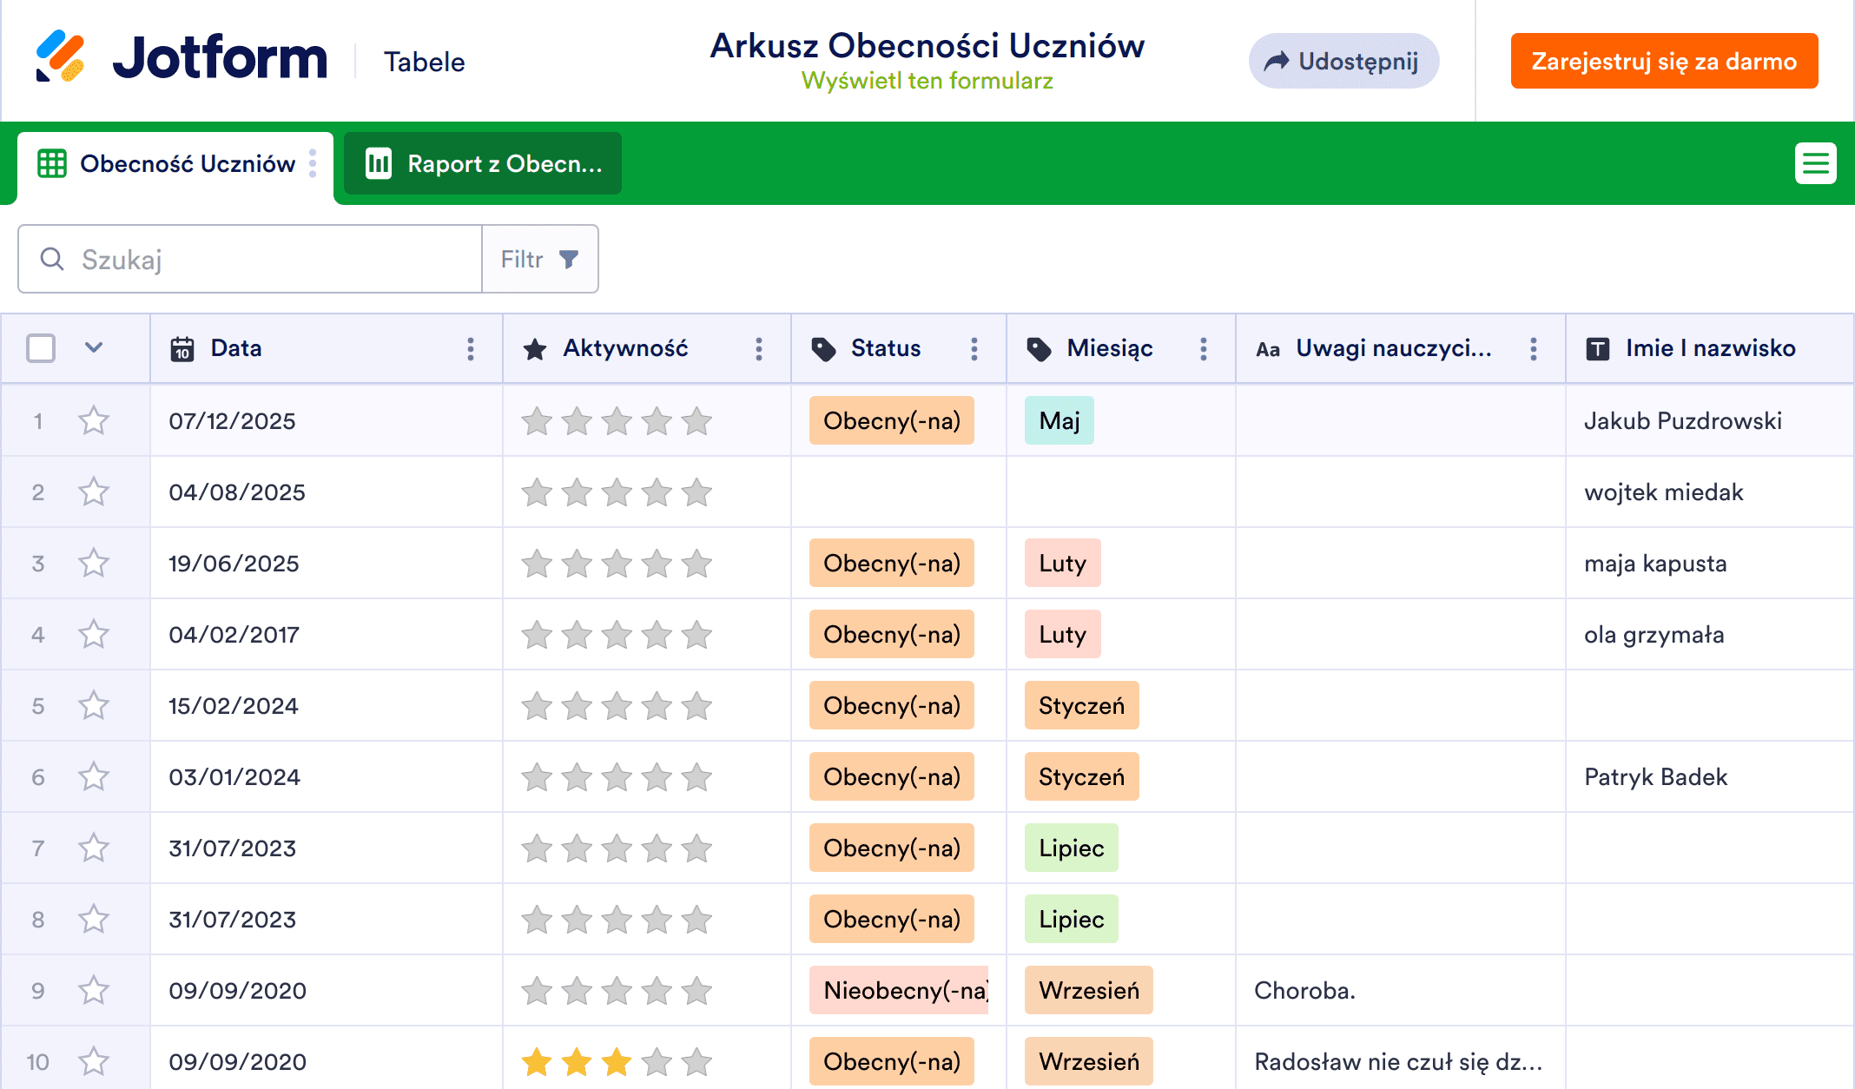Open Data column options menu
The image size is (1855, 1089).
471,349
